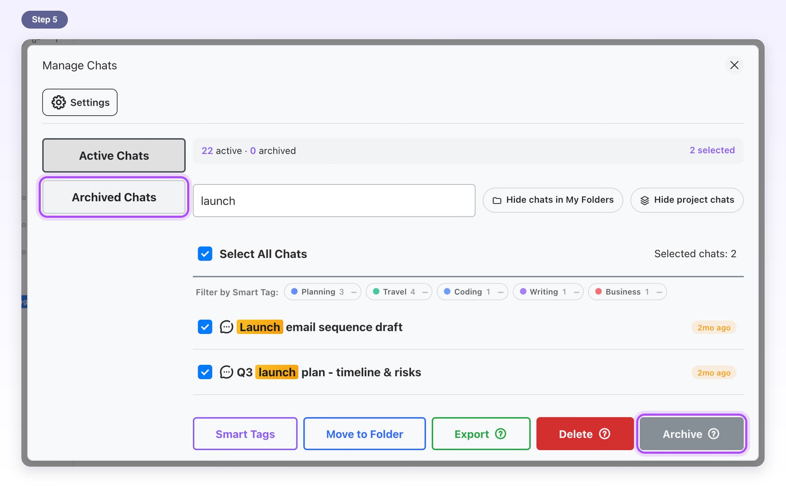Switch to the Archived Chats tab
Viewport: 786px width, 488px height.
click(x=114, y=197)
